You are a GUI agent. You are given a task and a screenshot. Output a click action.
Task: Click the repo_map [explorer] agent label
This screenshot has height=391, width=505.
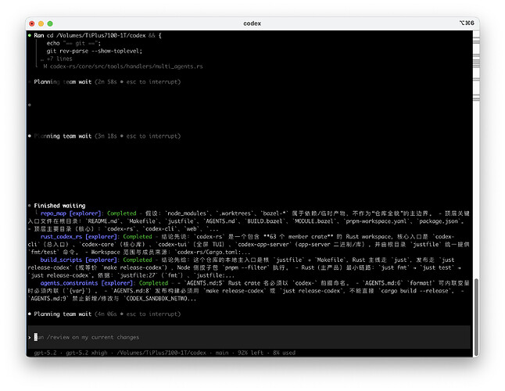coord(70,213)
